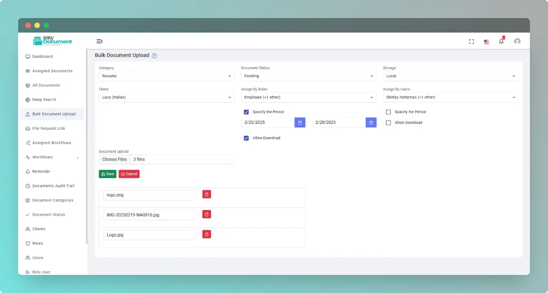Open calendar picker for 2/28/2025 date
Screen dimensions: 548x293
(371, 123)
